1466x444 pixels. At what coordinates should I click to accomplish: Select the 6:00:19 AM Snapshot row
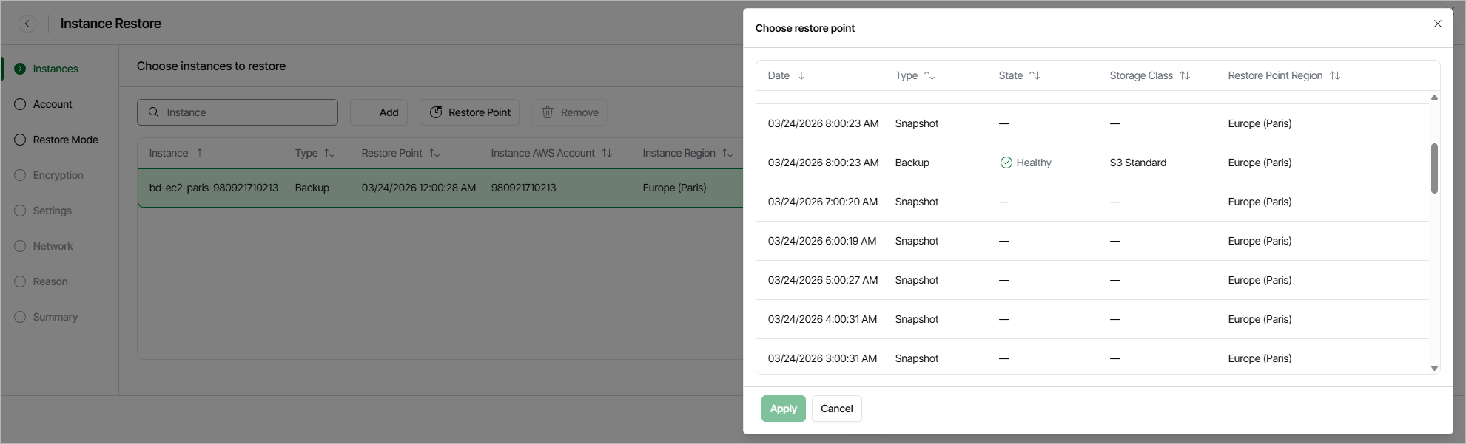click(916, 241)
